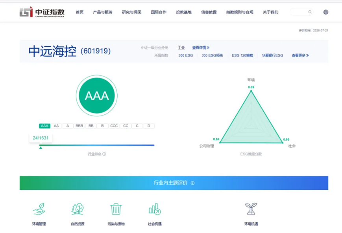342x233 pixels.
Task: Click the green ranking position marker
Action: 41,148
